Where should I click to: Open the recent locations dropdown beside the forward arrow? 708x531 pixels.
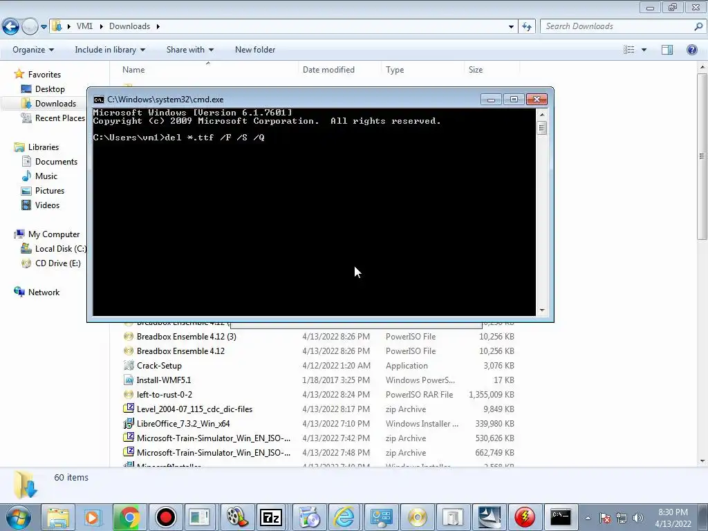44,27
